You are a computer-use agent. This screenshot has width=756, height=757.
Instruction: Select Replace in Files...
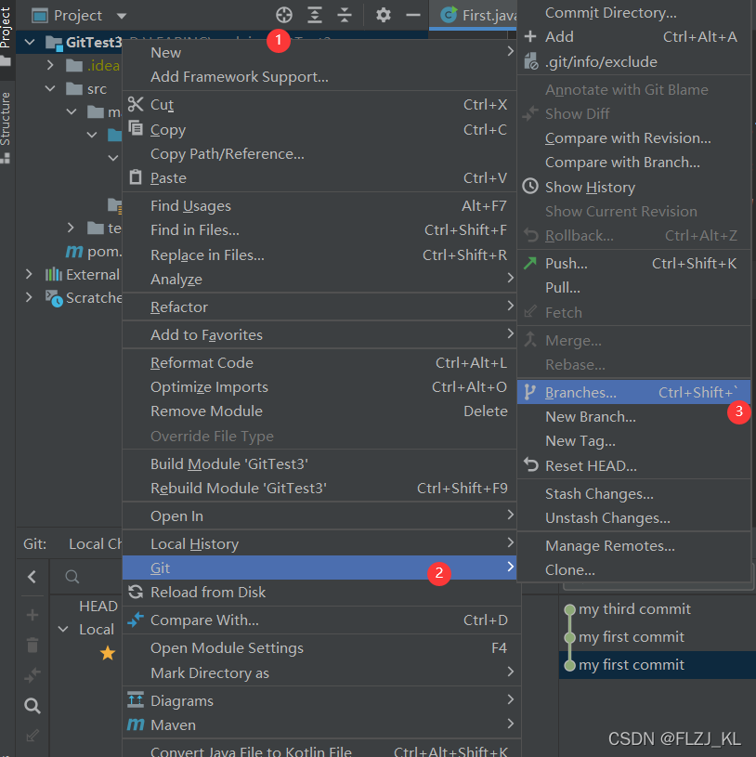tap(319, 255)
